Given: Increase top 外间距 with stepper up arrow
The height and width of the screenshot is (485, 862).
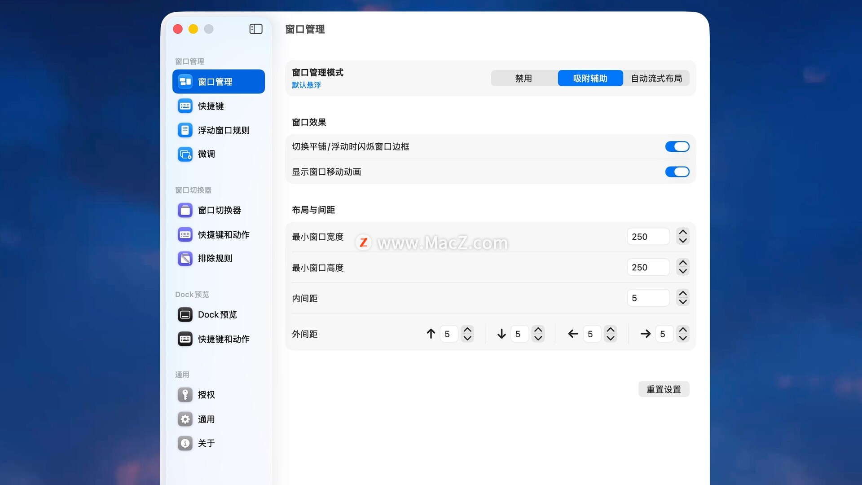Looking at the screenshot, I should (x=467, y=330).
